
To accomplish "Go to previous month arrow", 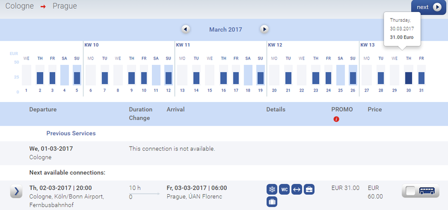I will (x=186, y=29).
